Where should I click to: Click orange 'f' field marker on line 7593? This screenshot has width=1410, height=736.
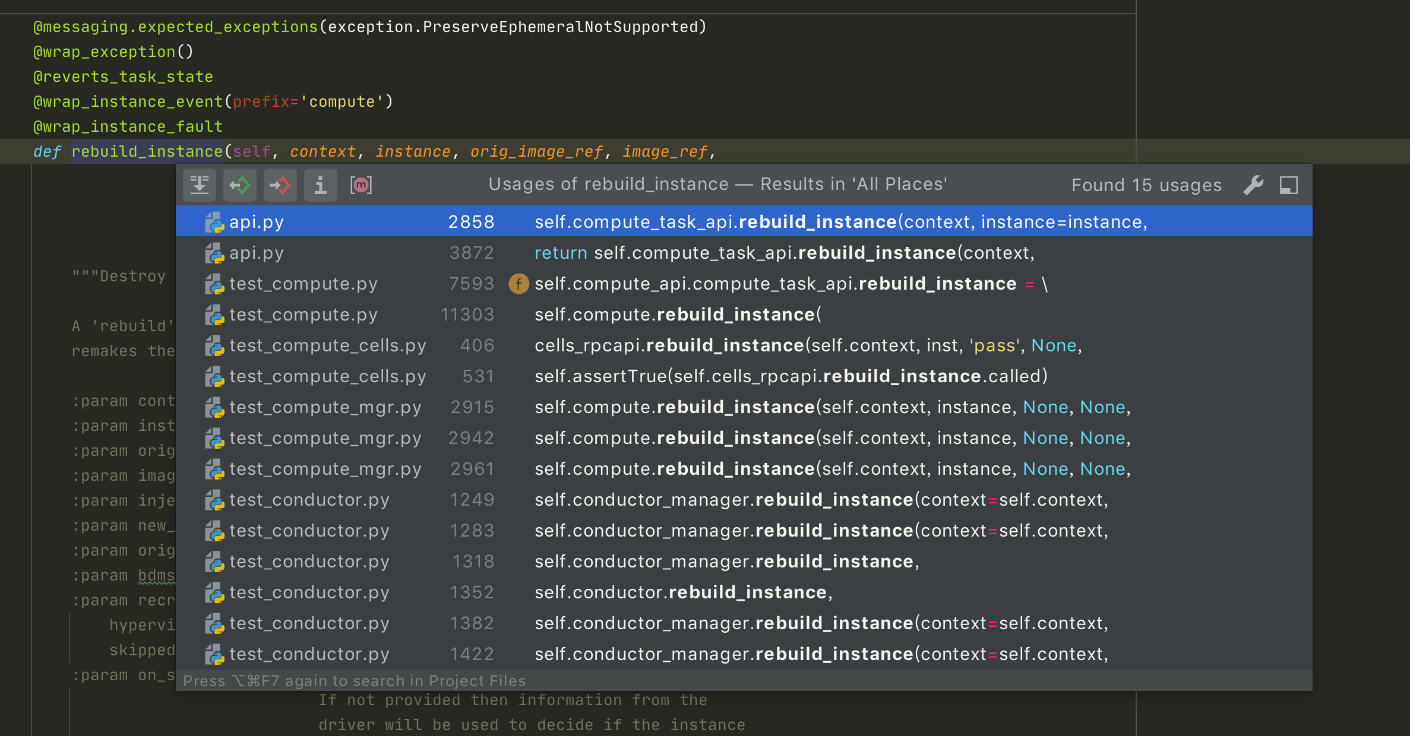519,284
